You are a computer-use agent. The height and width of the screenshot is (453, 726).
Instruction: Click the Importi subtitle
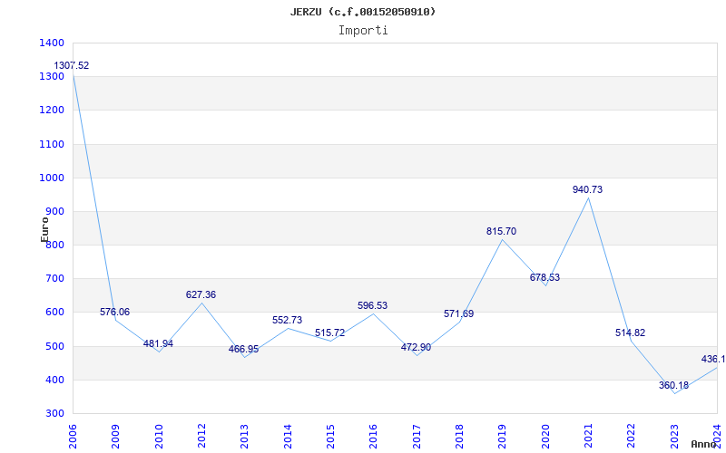pos(363,31)
